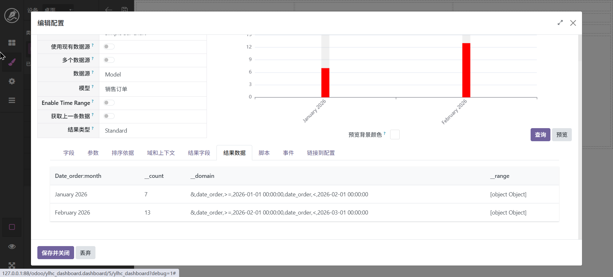Click the 保存并关闭 button

[56, 253]
